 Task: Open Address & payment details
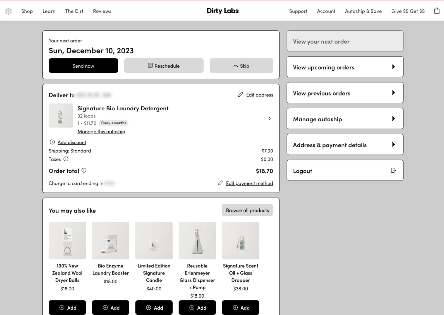(x=345, y=144)
